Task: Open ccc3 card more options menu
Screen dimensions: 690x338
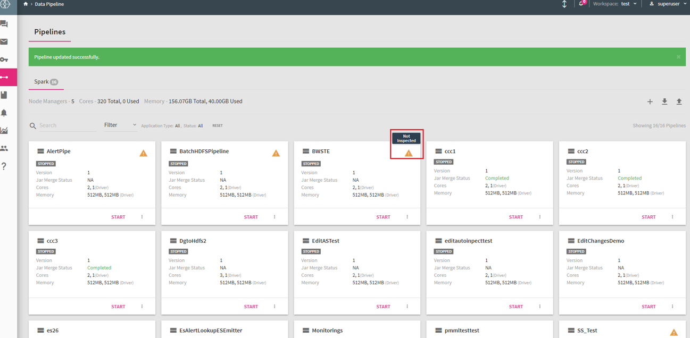Action: 142,307
